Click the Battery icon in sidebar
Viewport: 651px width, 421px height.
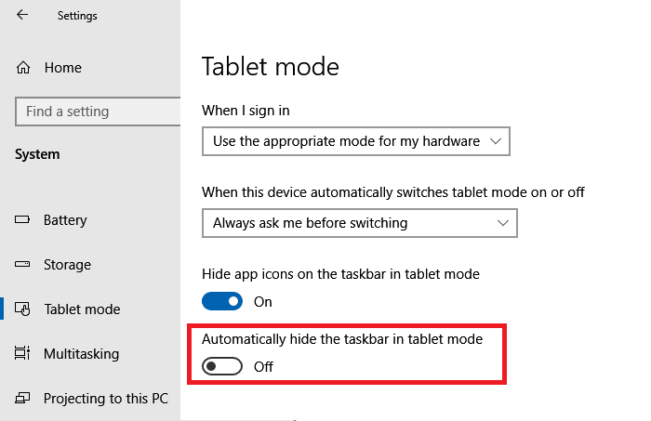[x=22, y=219]
